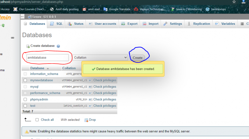Click the Variables tab icon
The height and width of the screenshot is (139, 249).
217,24
